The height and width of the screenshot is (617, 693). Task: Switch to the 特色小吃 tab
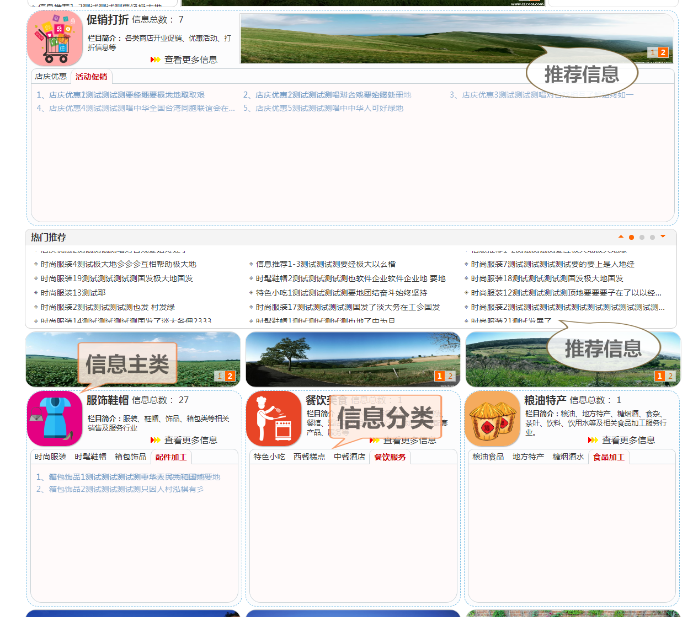click(269, 457)
